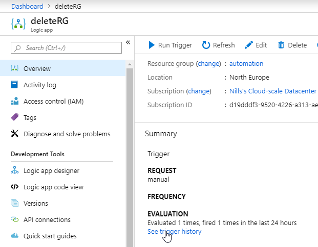Click the Run Trigger play icon
This screenshot has height=247, width=318.
(x=151, y=45)
